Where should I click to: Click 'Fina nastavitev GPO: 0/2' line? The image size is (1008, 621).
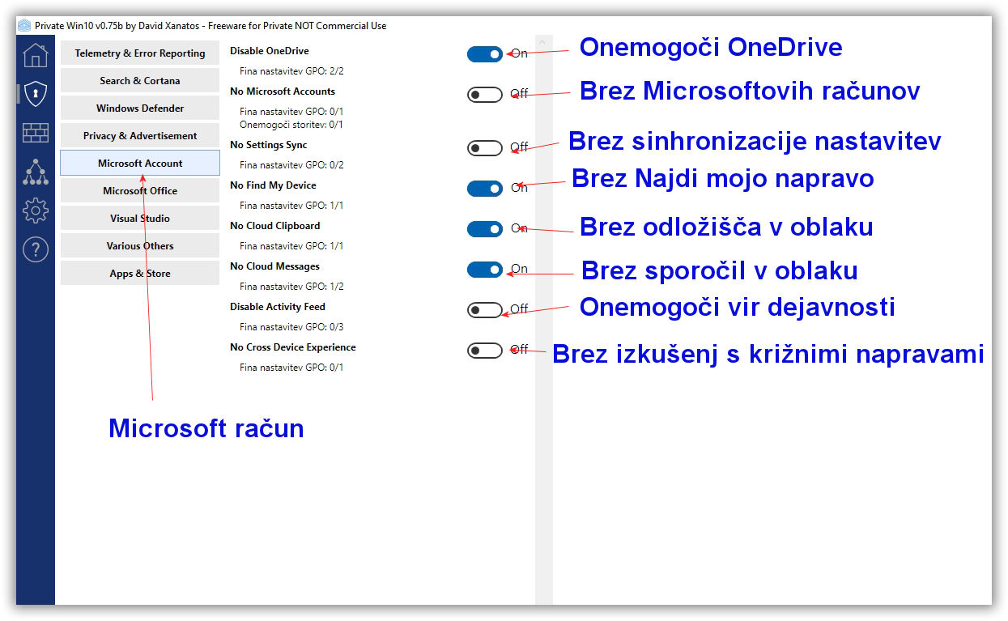coord(291,165)
